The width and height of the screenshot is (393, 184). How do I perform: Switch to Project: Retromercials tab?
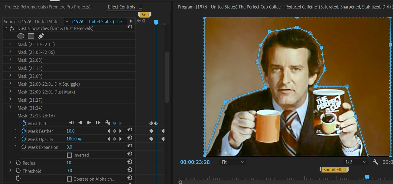pos(48,7)
